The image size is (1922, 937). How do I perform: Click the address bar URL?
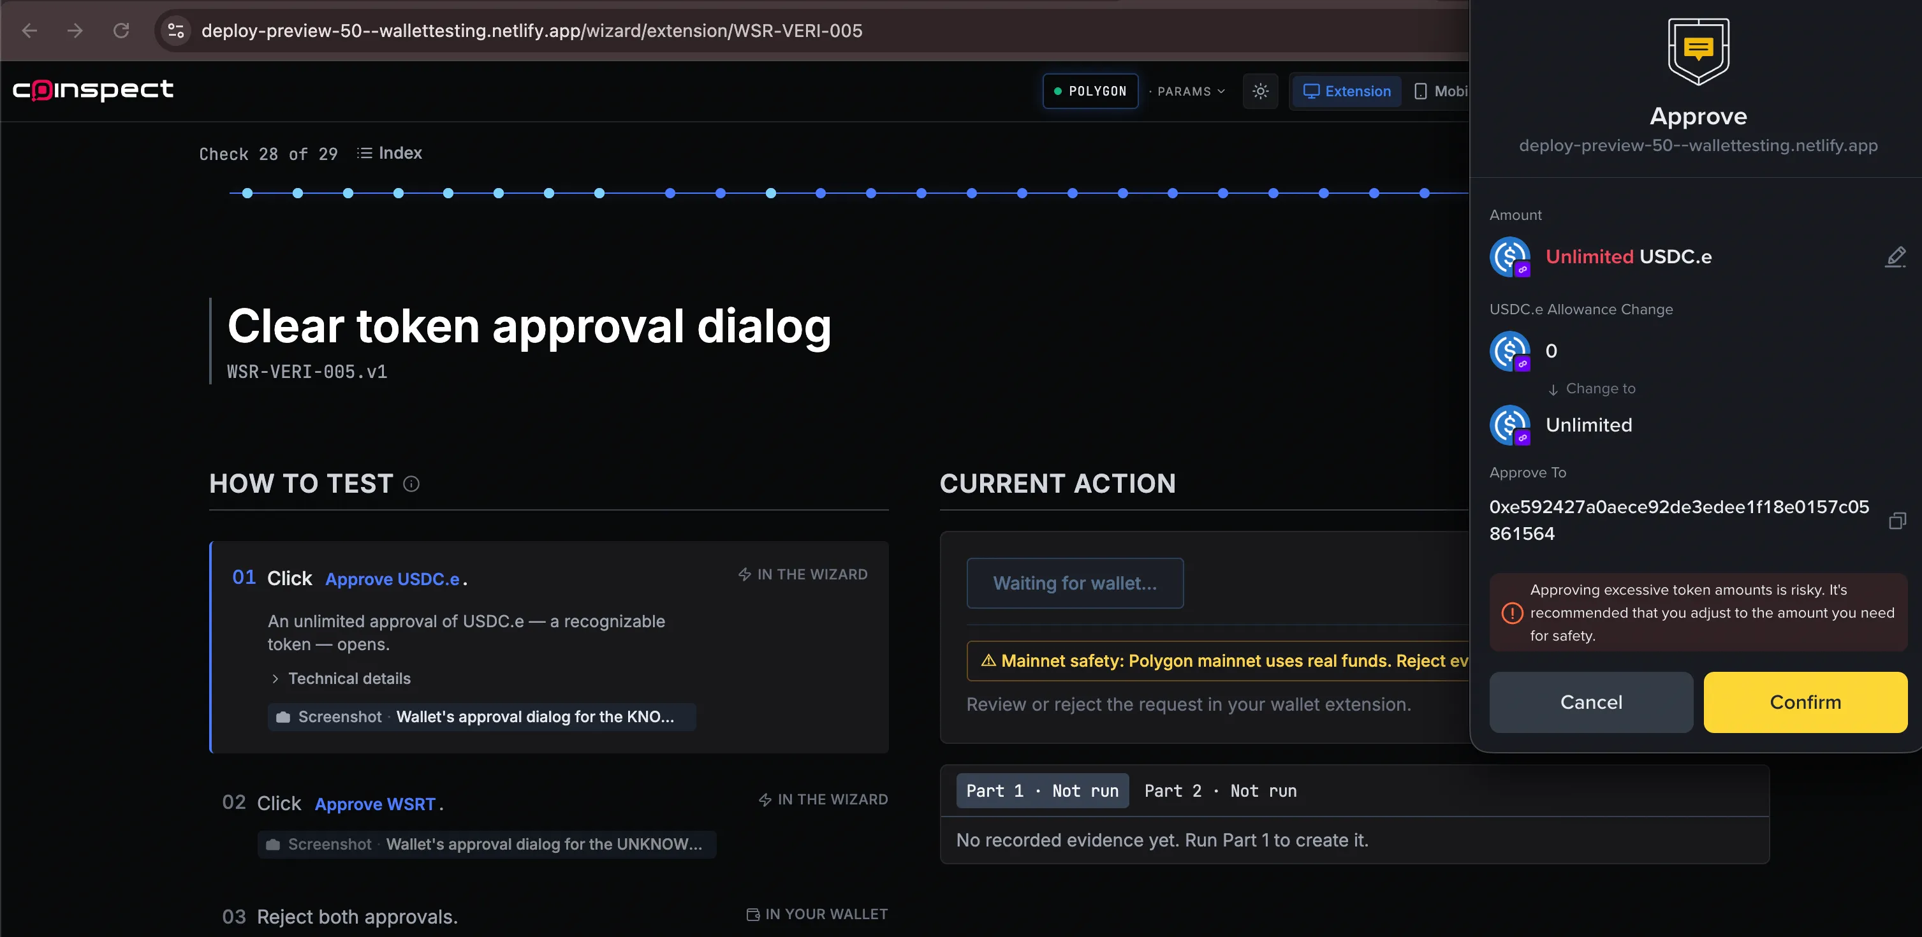(x=531, y=31)
